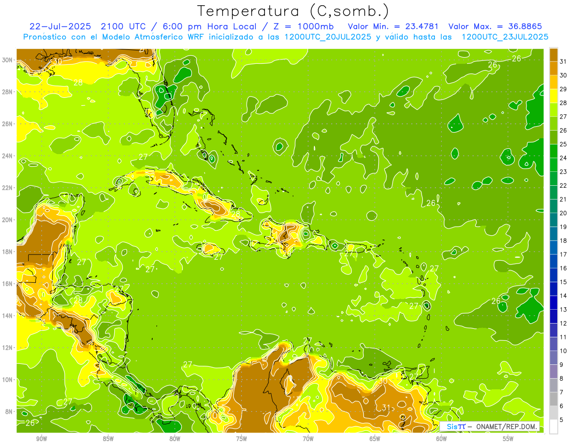The image size is (576, 445).
Task: Click the '10N' latitude axis label
Action: pos(8,379)
